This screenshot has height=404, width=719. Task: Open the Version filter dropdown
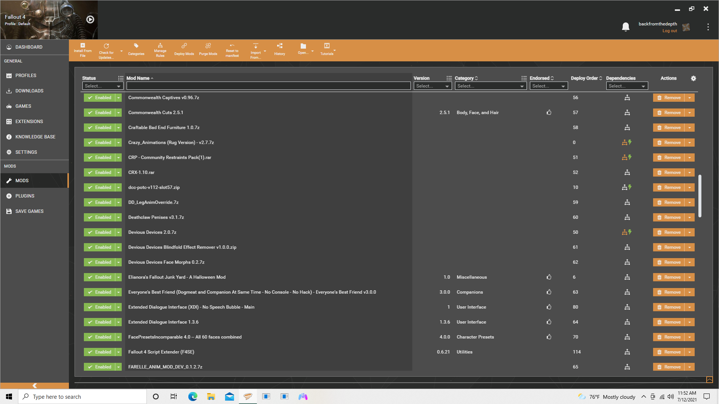point(433,86)
